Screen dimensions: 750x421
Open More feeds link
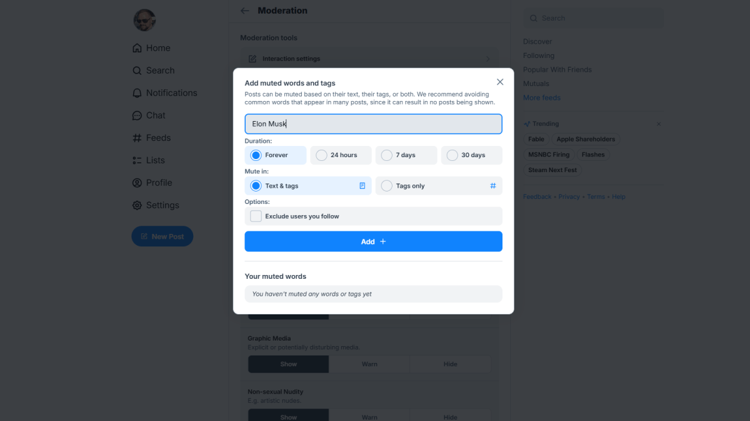541,97
